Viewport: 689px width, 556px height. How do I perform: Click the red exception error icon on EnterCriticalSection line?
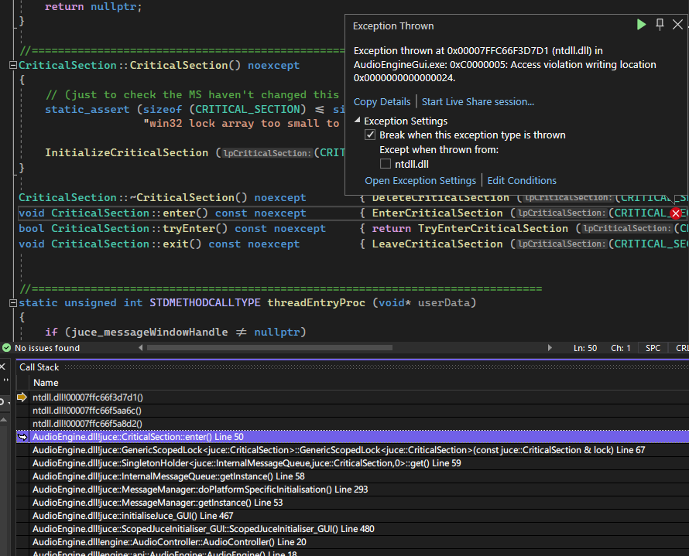pyautogui.click(x=676, y=213)
